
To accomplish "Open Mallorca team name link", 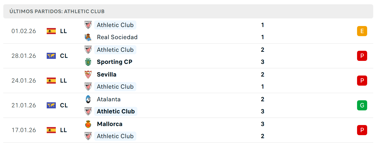I will click(x=110, y=124).
